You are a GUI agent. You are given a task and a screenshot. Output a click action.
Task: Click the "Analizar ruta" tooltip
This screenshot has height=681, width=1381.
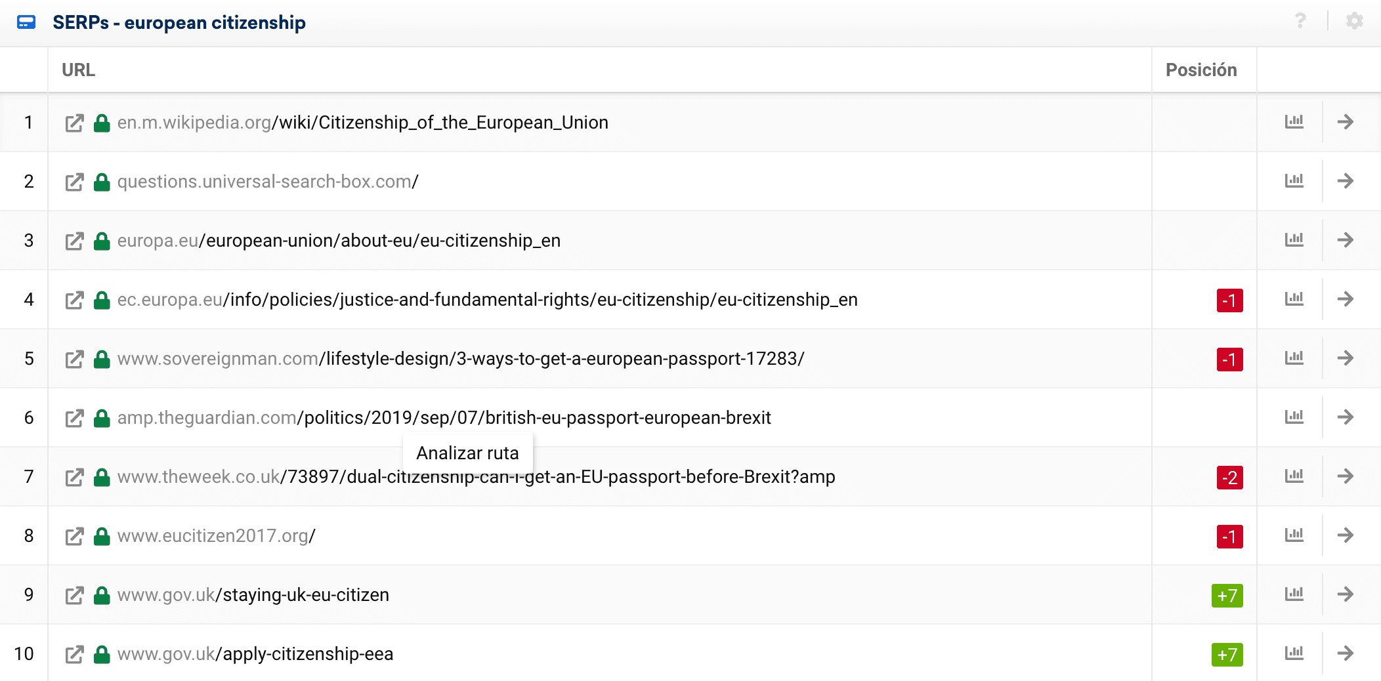[x=467, y=453]
